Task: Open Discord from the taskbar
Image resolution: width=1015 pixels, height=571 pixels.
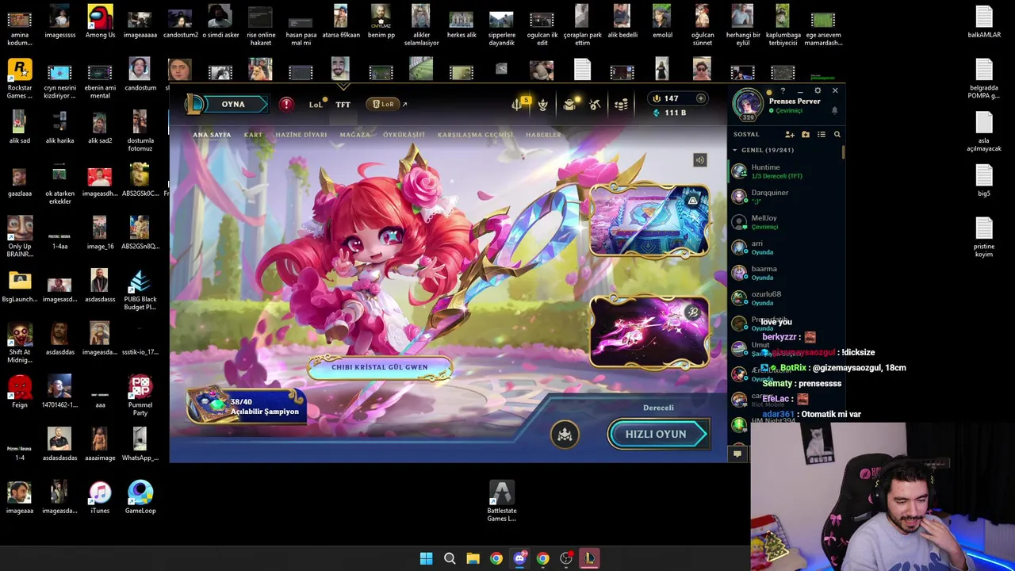Action: [519, 558]
